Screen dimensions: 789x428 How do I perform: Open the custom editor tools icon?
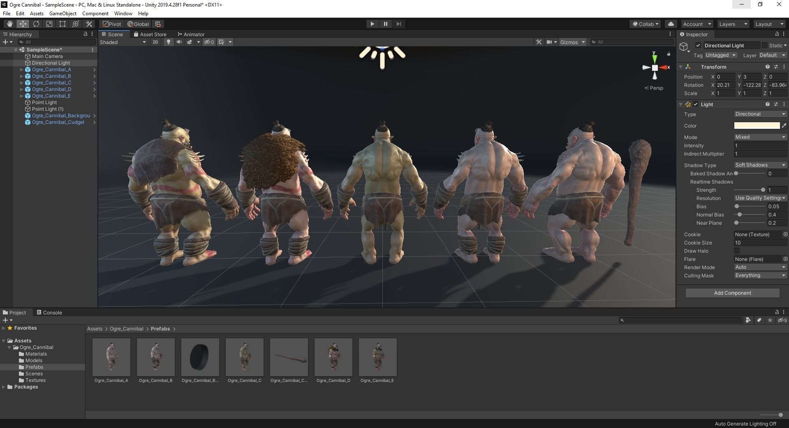coord(89,24)
